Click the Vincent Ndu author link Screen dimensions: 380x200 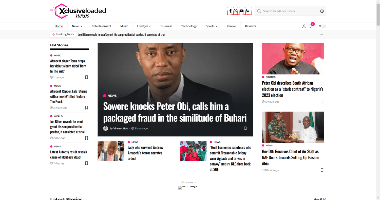[121, 129]
